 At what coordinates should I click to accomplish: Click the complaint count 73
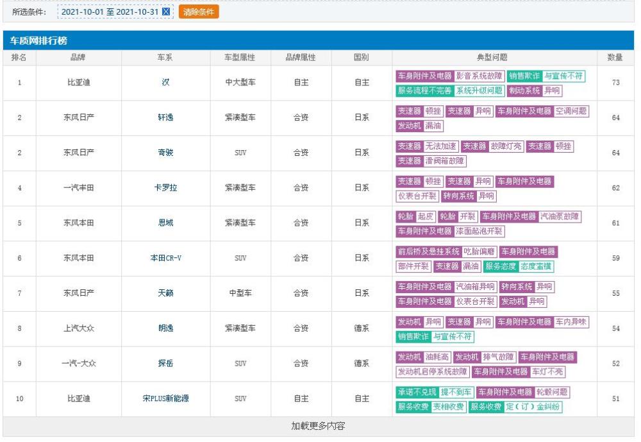coord(615,83)
